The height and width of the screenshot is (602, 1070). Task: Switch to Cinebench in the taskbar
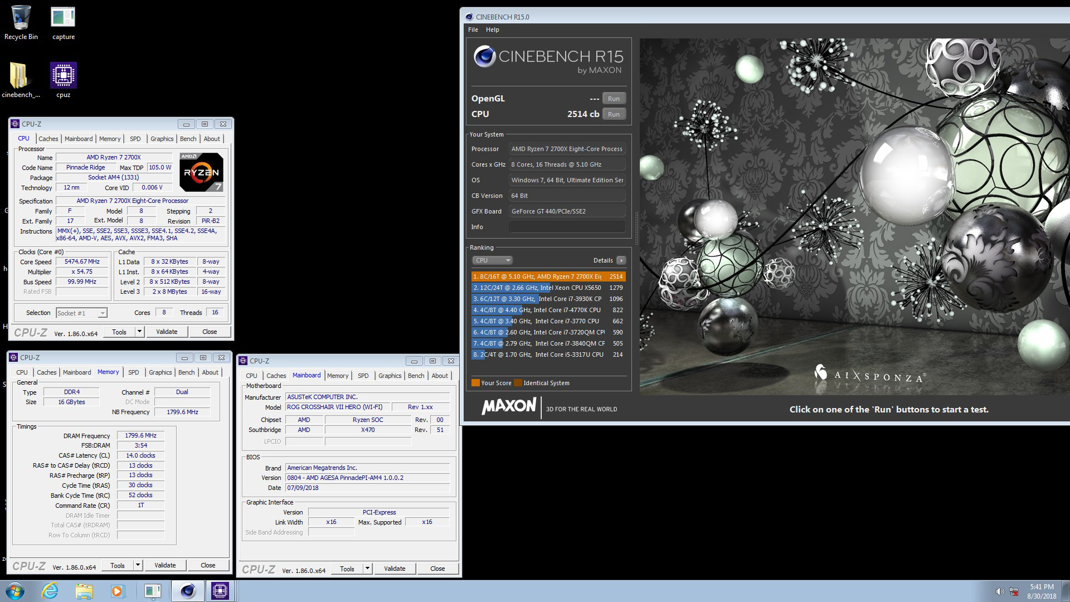pyautogui.click(x=187, y=591)
